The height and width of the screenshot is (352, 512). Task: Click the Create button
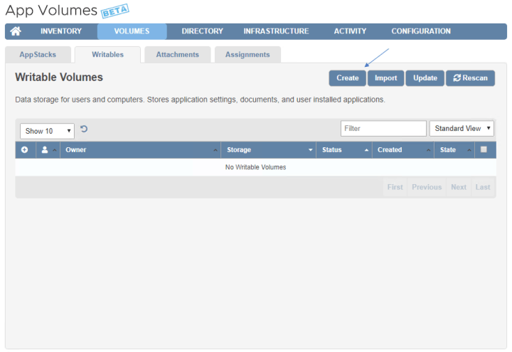[348, 78]
